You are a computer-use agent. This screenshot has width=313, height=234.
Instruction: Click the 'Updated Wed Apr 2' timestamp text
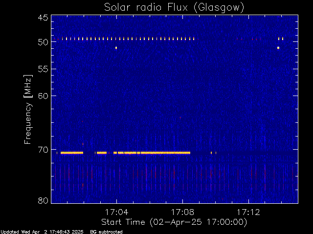click(42, 232)
